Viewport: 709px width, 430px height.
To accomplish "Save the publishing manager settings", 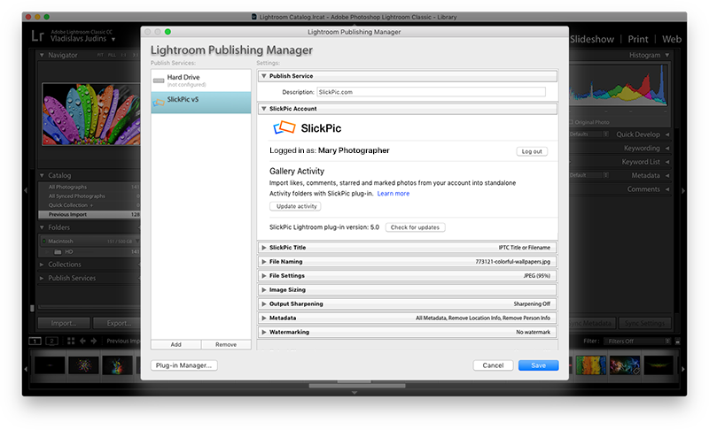I will [x=538, y=365].
